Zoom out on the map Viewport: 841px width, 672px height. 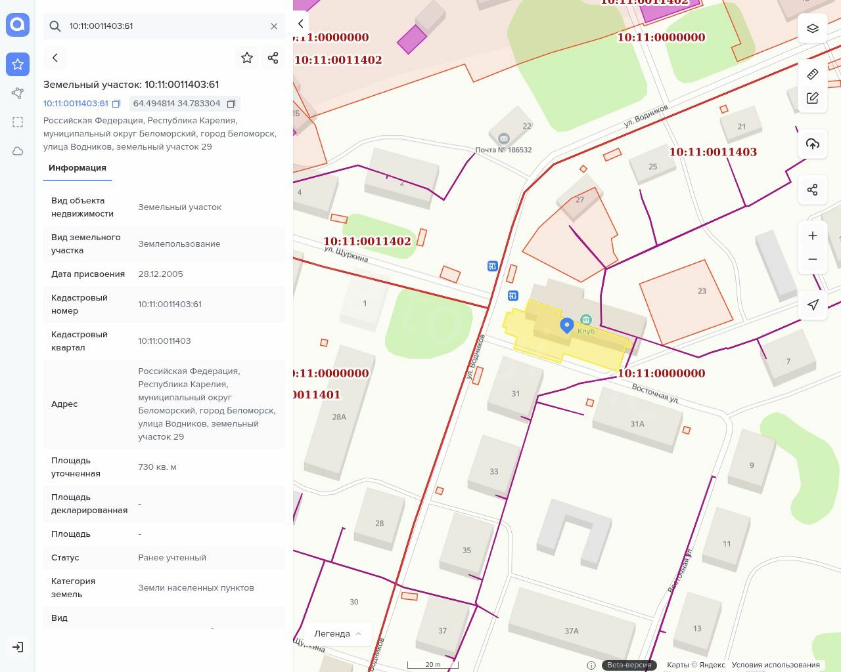point(812,259)
